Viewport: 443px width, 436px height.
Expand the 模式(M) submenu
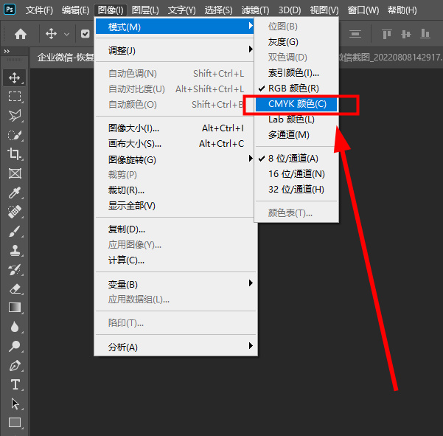[x=175, y=27]
